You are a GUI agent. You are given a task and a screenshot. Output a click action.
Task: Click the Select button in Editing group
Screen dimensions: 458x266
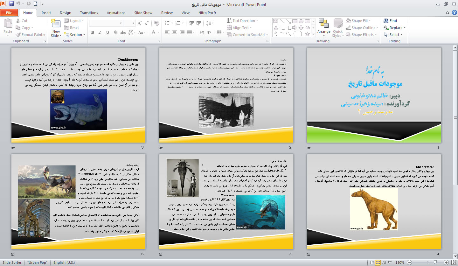[x=394, y=35]
